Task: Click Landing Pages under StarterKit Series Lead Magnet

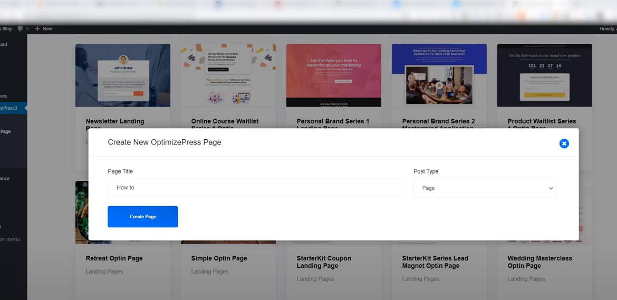Action: 421,279
